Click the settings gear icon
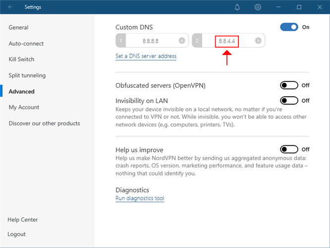The height and width of the screenshot is (248, 330). coord(258,7)
